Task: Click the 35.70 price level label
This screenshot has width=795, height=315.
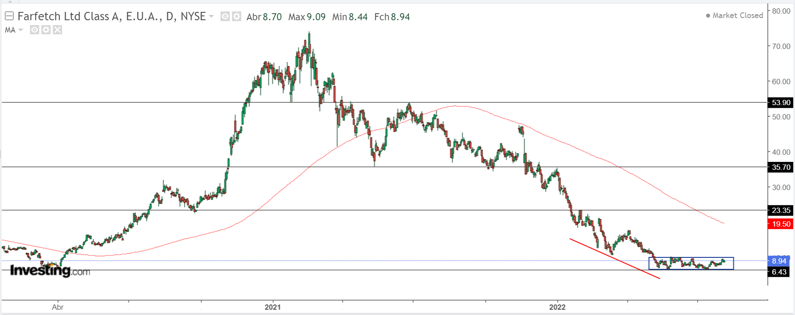Action: [x=781, y=167]
